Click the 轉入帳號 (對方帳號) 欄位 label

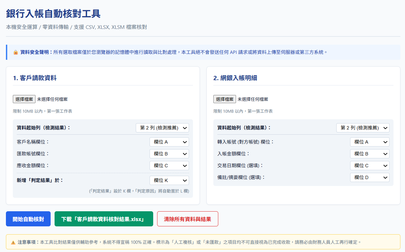[x=246, y=142]
